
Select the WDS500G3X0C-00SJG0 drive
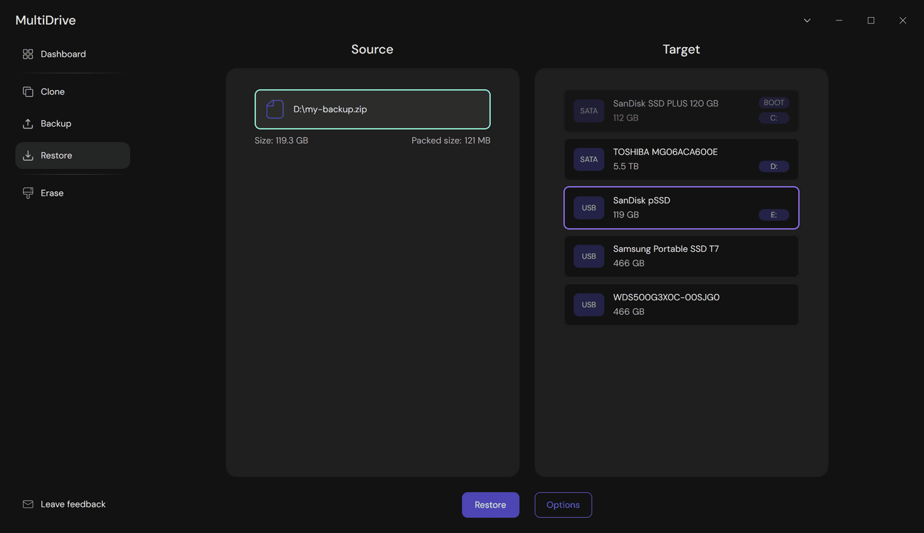pos(681,304)
